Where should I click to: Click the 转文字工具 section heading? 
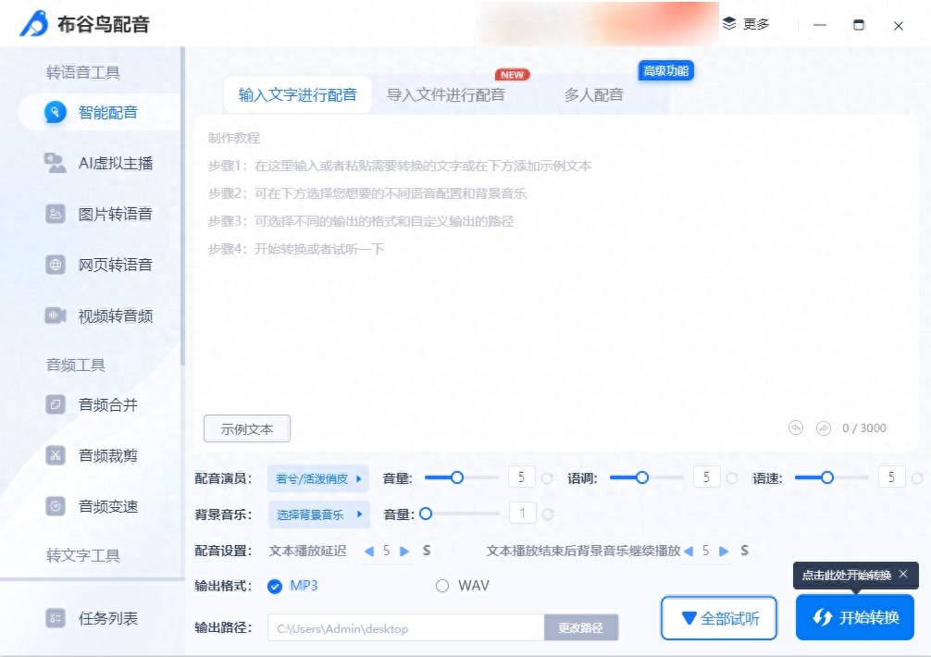pyautogui.click(x=83, y=555)
